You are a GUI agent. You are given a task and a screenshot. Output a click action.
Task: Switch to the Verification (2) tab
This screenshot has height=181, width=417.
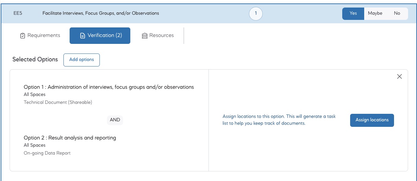point(100,36)
